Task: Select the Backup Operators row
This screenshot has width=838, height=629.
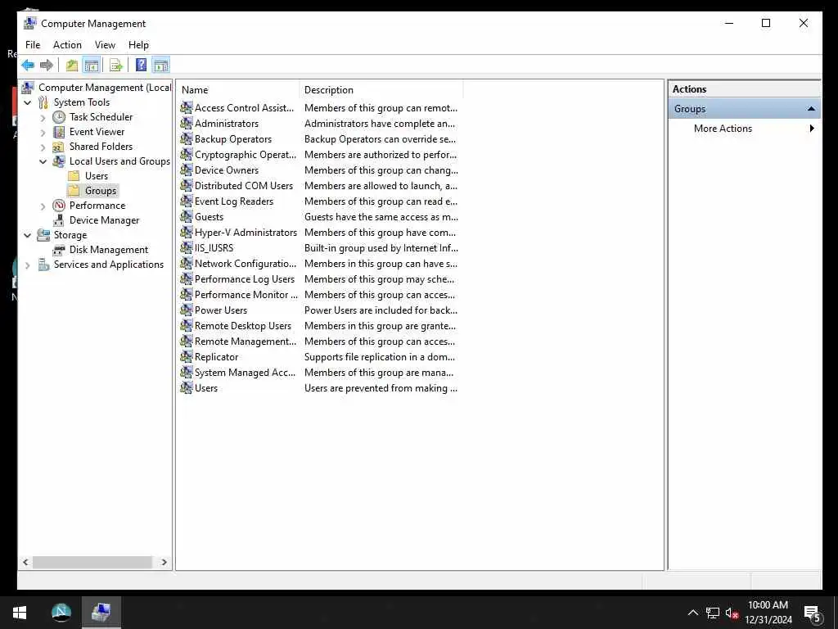Action: click(319, 139)
